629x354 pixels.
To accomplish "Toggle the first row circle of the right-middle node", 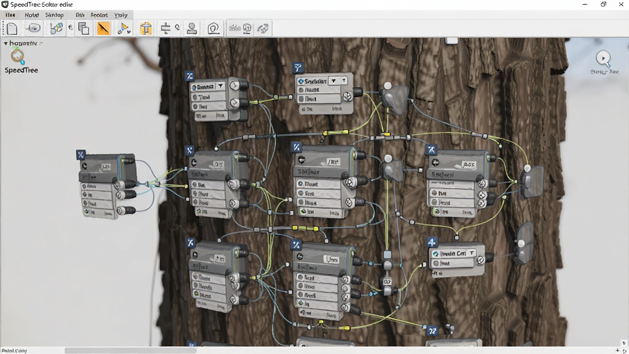I will coord(434,193).
